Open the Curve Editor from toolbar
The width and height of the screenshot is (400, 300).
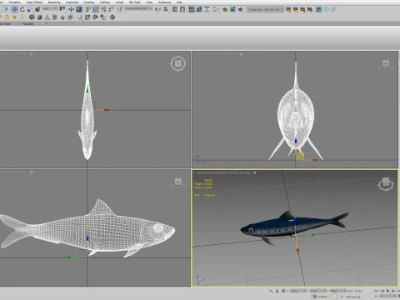point(199,9)
